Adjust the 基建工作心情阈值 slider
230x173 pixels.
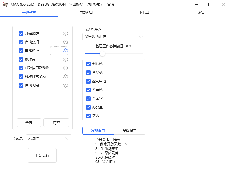point(103,53)
